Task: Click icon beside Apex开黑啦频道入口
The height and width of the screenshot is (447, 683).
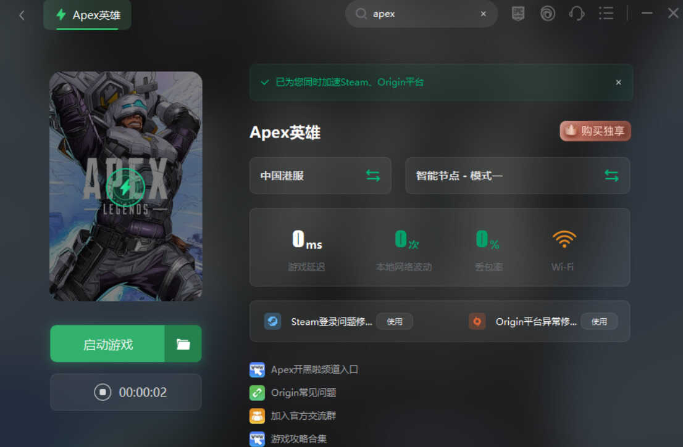Action: [257, 369]
